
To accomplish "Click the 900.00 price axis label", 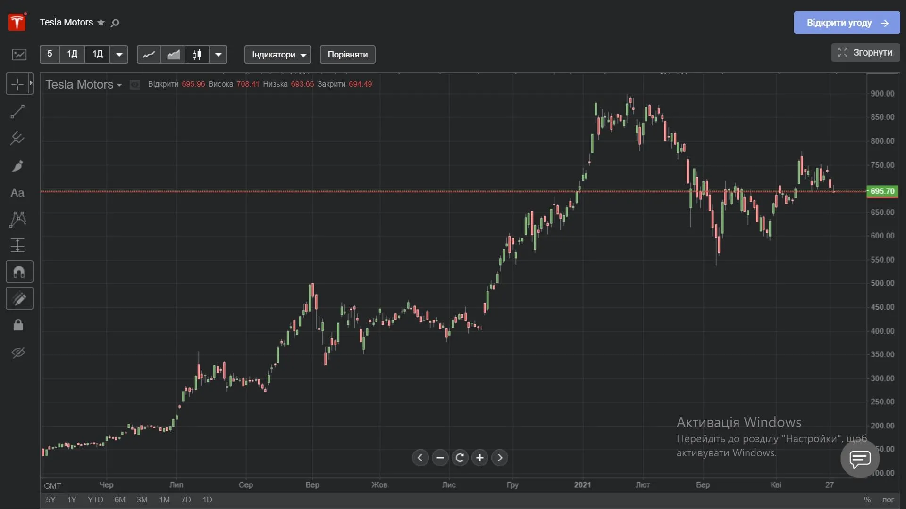I will coord(882,94).
